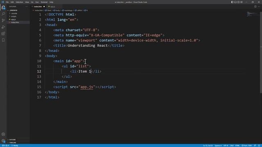
Task: Open the Run and Debug view icon
Action: tap(3, 27)
